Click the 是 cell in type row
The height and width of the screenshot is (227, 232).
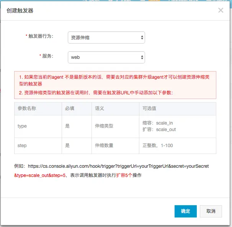77,126
